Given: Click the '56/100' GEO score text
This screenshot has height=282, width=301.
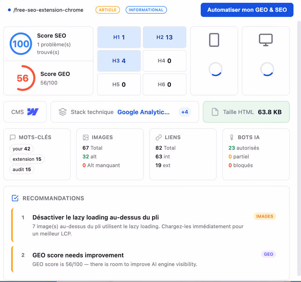Looking at the screenshot, I should click(x=49, y=83).
